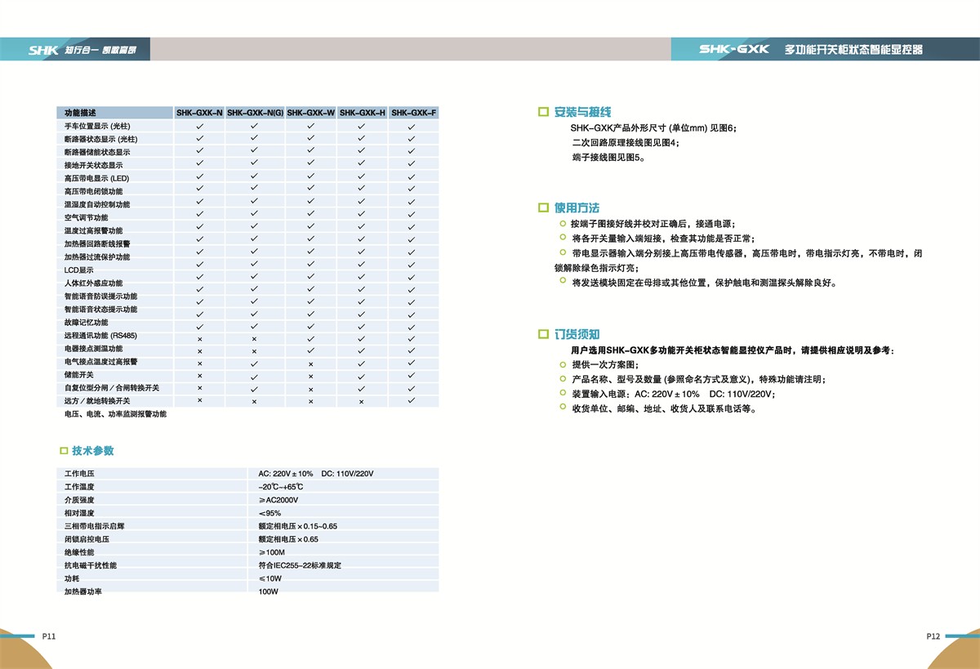Click the 自复位型分闸／合闸转换开关 row label

(112, 387)
